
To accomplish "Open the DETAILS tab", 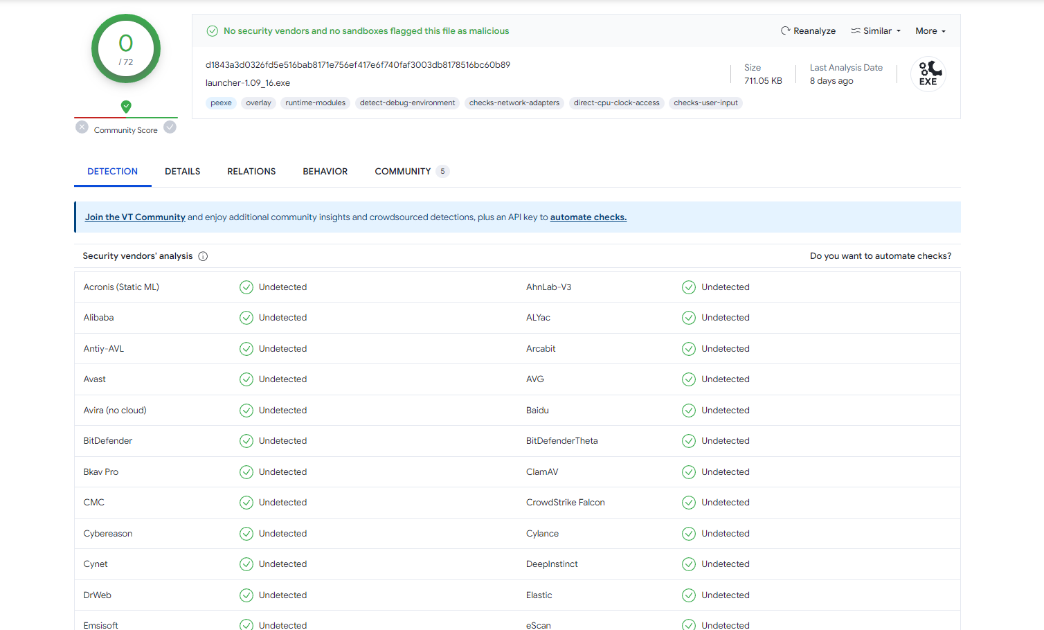I will tap(183, 172).
